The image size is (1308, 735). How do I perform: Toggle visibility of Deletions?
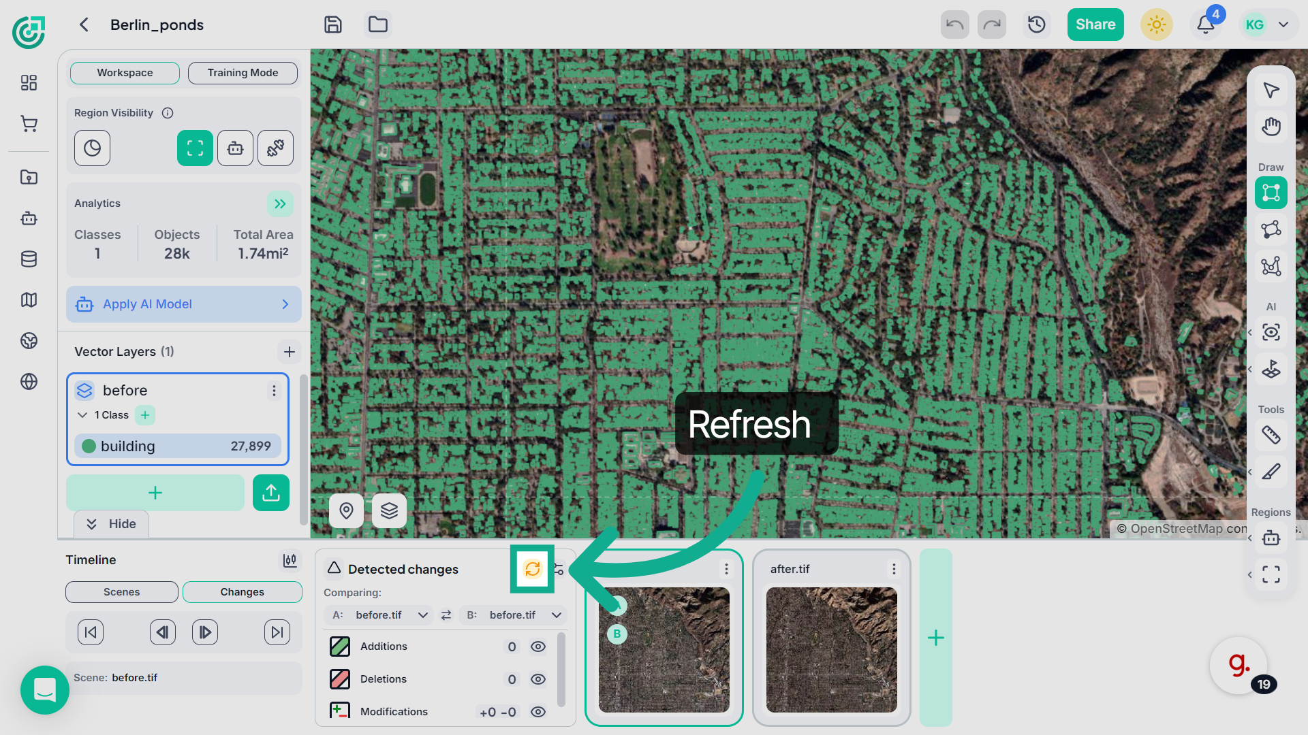click(538, 679)
